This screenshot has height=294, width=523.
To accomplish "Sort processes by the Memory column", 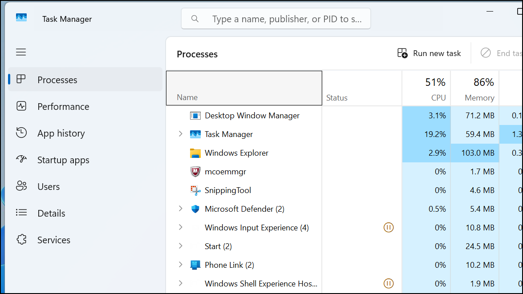I will [x=474, y=88].
